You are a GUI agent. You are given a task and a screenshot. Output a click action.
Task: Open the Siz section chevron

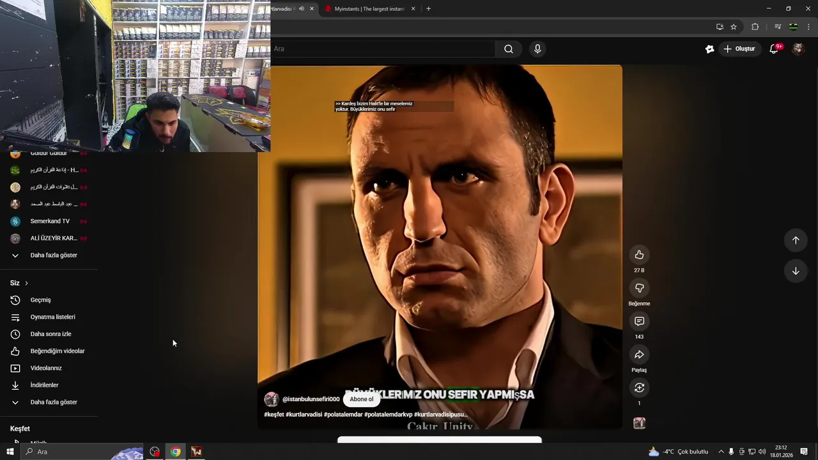pos(26,283)
